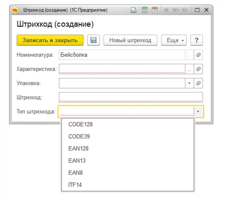Click the open icon beside Упаковка field
The width and height of the screenshot is (225, 198).
click(198, 83)
